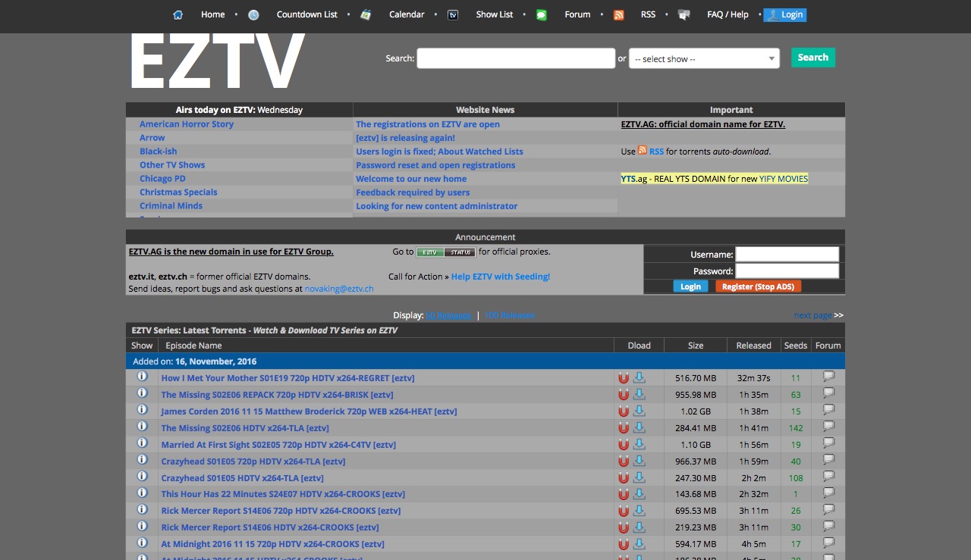This screenshot has width=971, height=560.
Task: Follow the Help EZTV with Seeding link
Action: (500, 277)
